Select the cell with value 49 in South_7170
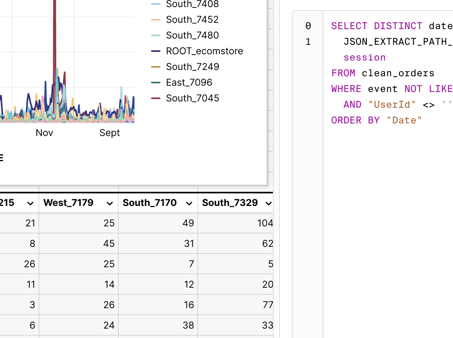This screenshot has height=338, width=453. pyautogui.click(x=158, y=223)
